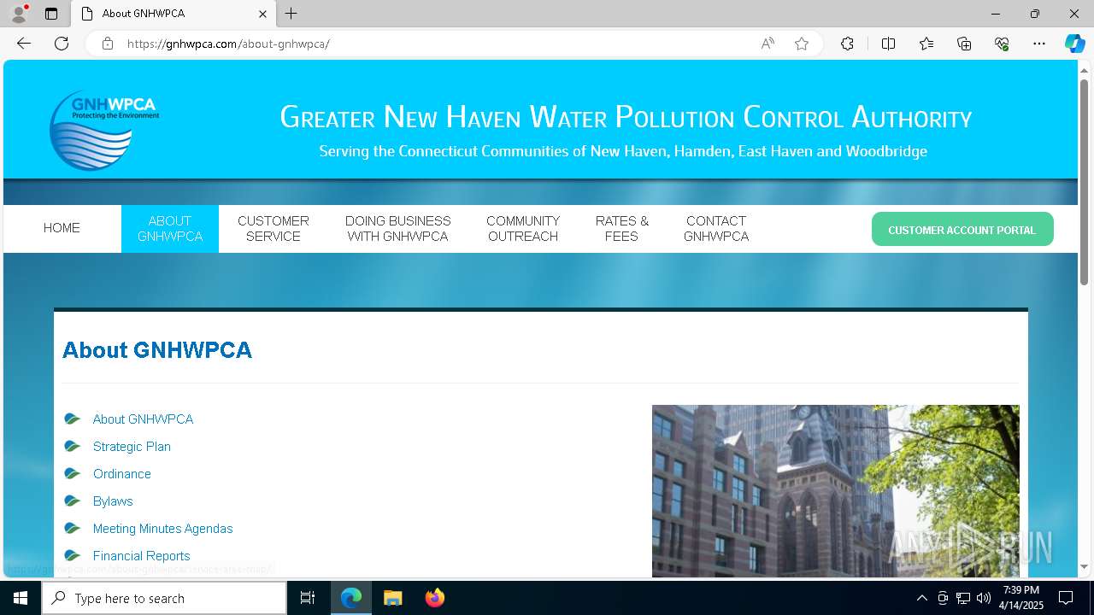Open volume control in tray
1094x615 pixels.
[983, 598]
